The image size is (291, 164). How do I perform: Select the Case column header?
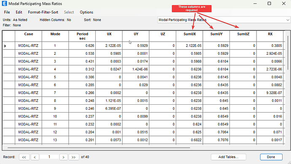[x=28, y=36]
